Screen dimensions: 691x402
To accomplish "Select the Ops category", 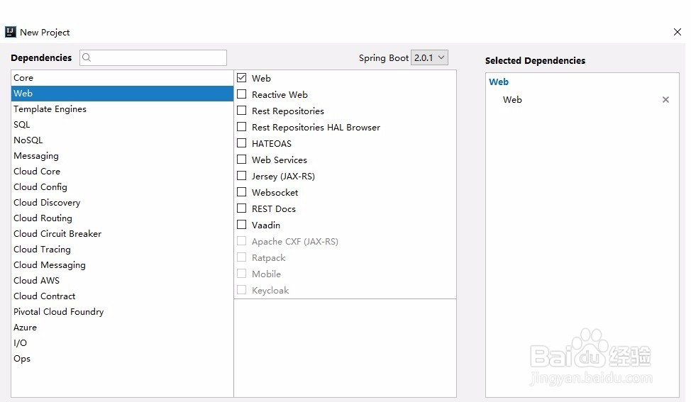I will click(22, 359).
